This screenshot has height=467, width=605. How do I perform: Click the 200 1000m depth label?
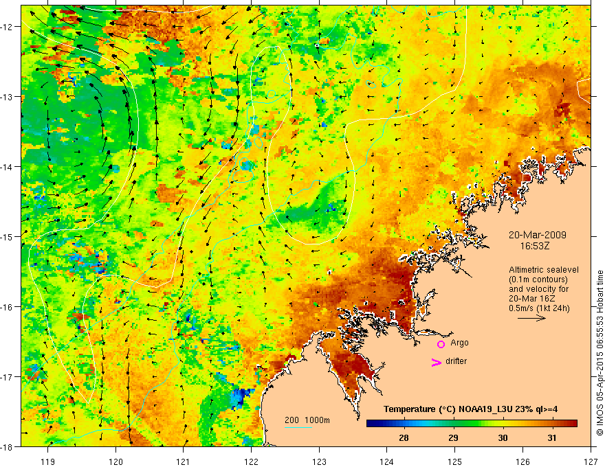tap(307, 420)
